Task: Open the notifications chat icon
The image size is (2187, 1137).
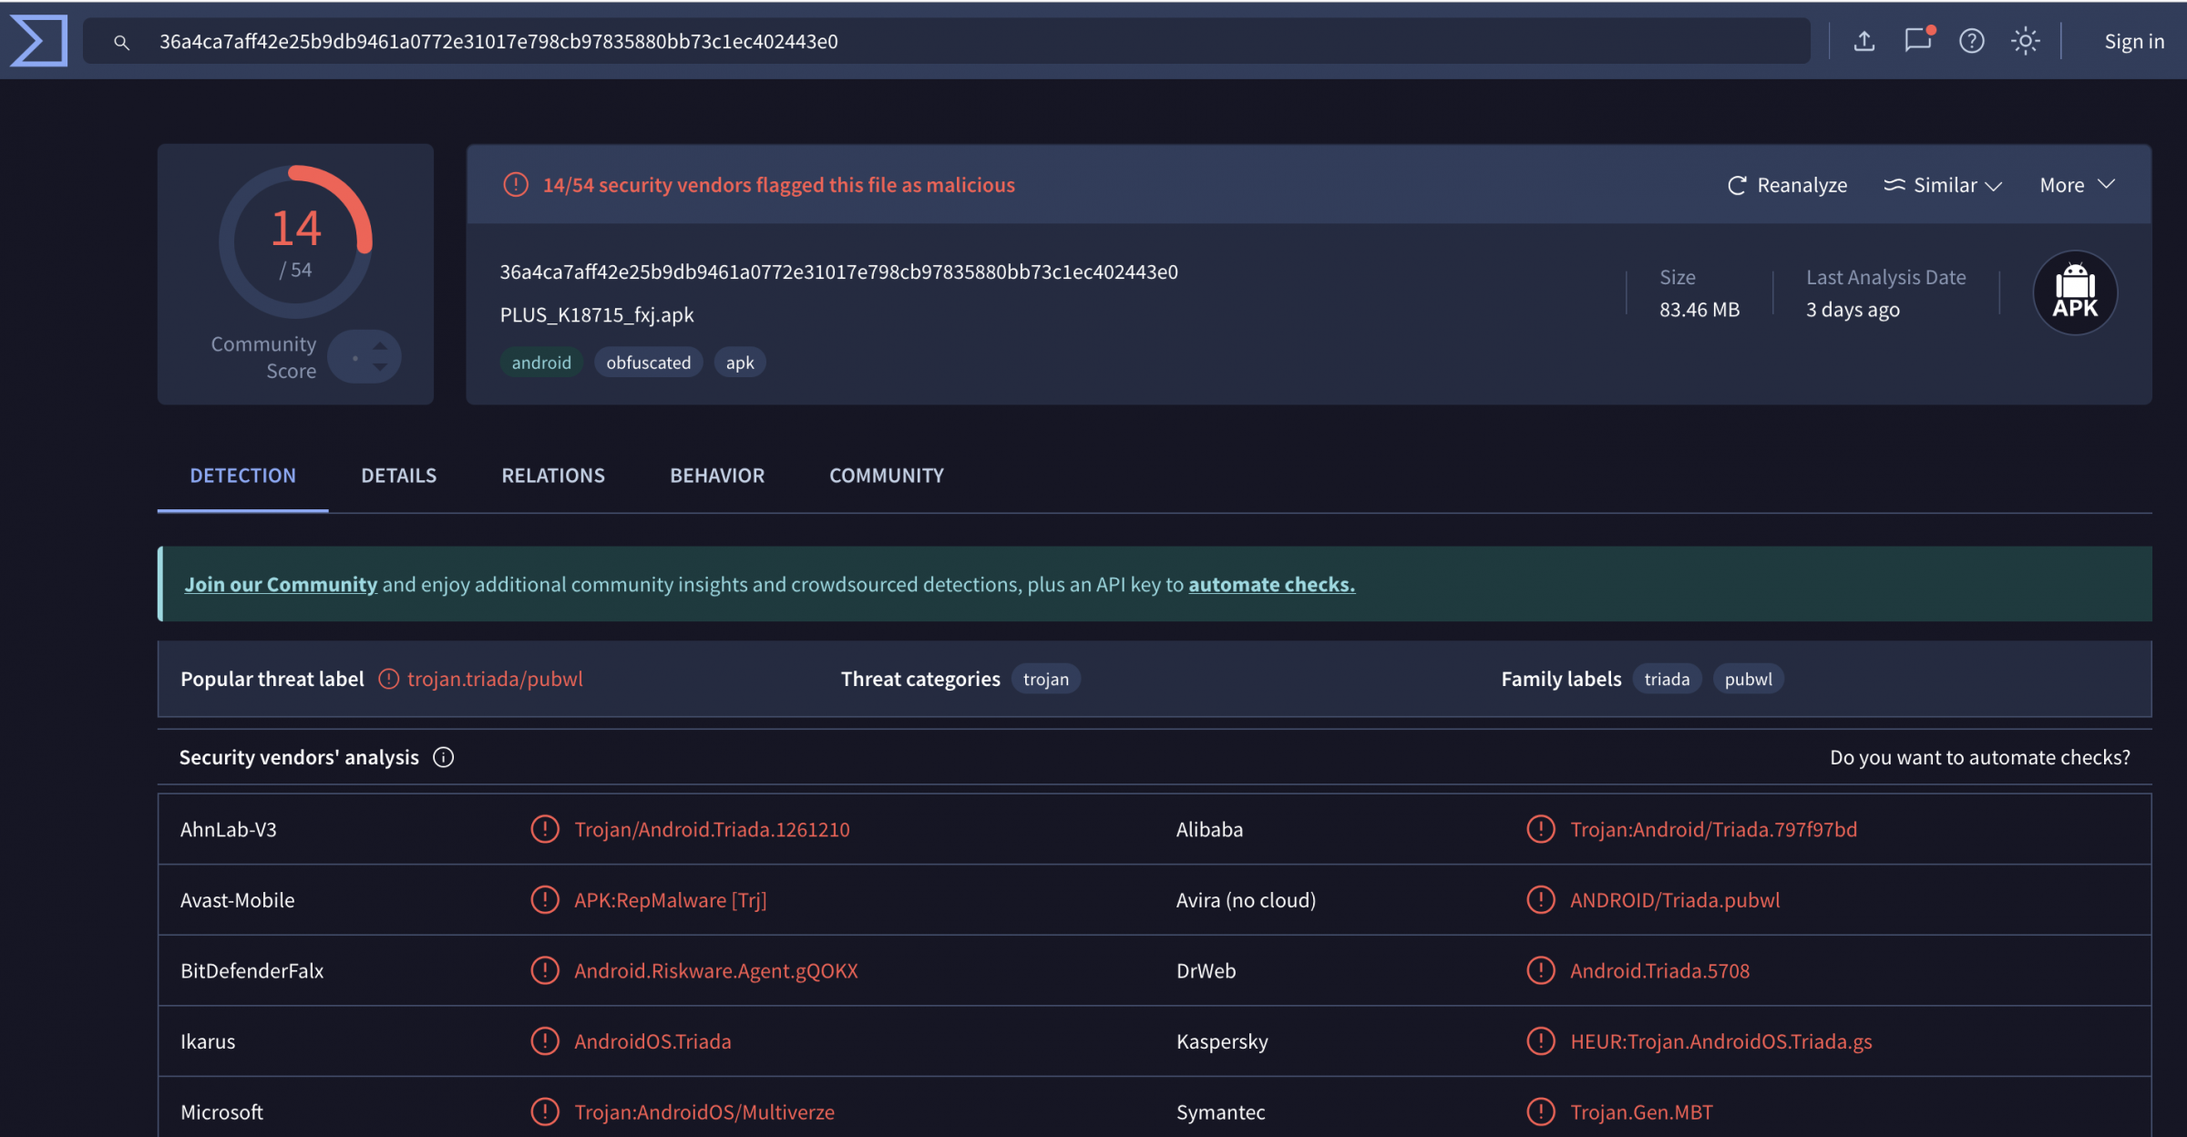Action: (1918, 40)
